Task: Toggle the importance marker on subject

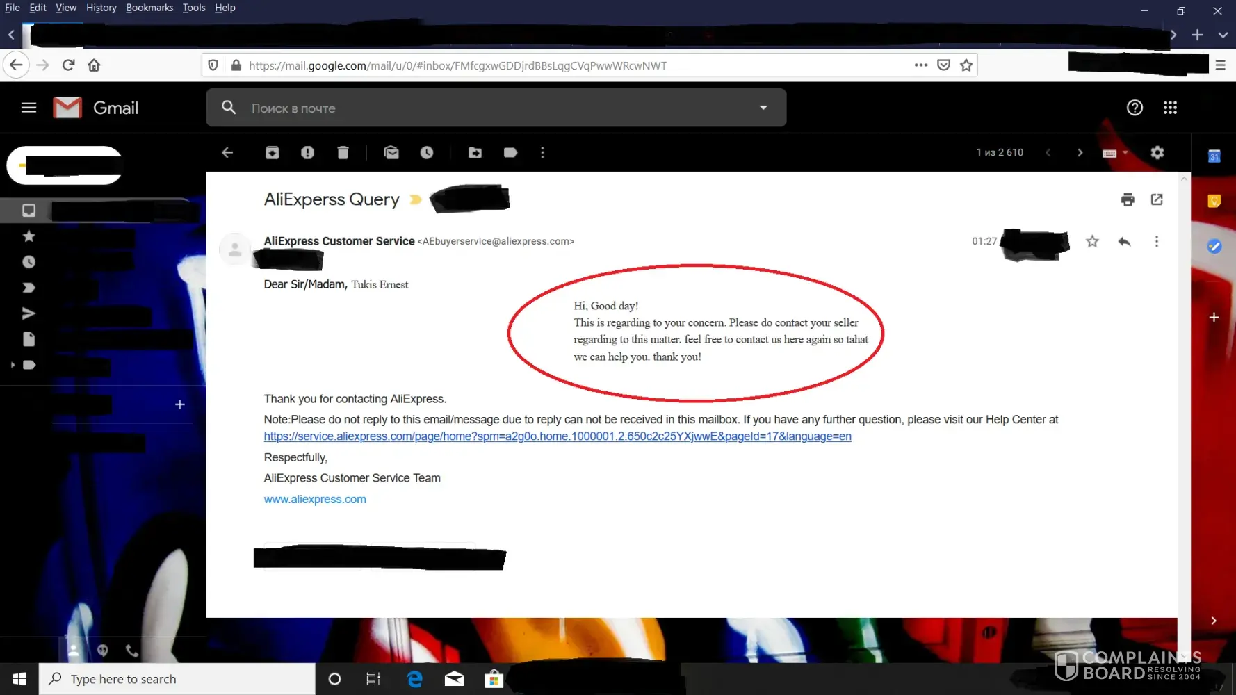Action: 415,199
